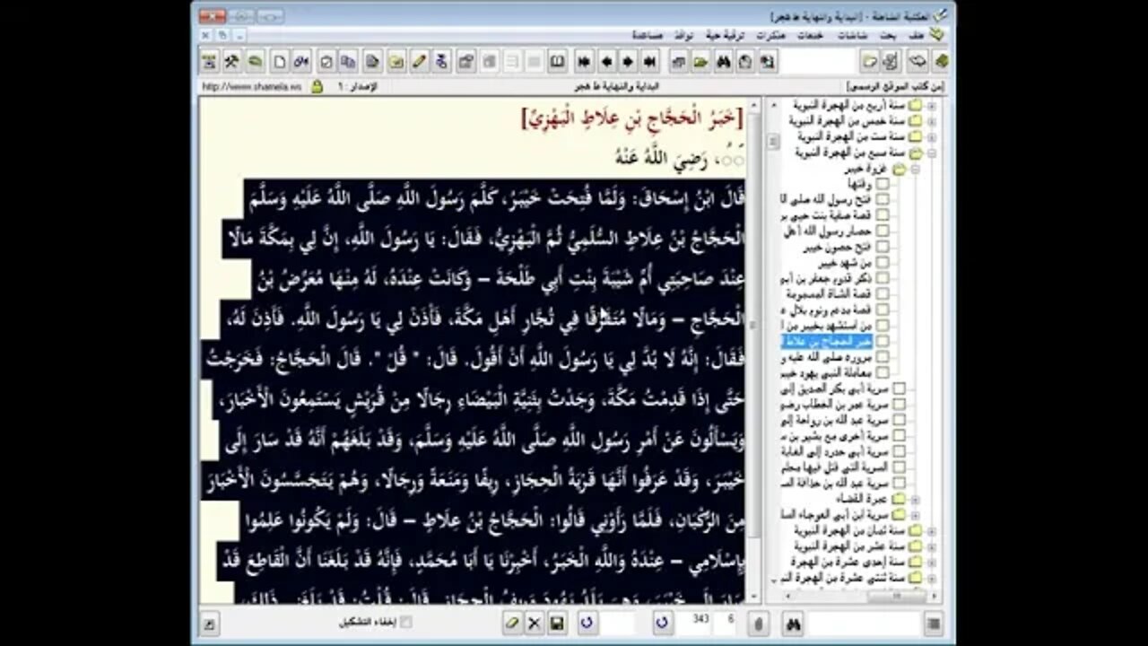Viewport: 1148px width, 646px height.
Task: Open the مذكرات menu
Action: point(771,35)
